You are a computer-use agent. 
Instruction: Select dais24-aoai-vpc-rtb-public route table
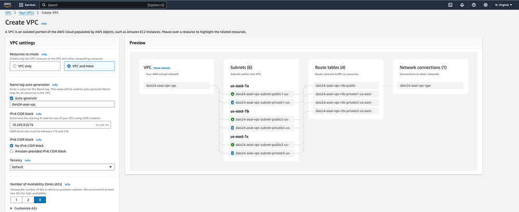pos(346,86)
